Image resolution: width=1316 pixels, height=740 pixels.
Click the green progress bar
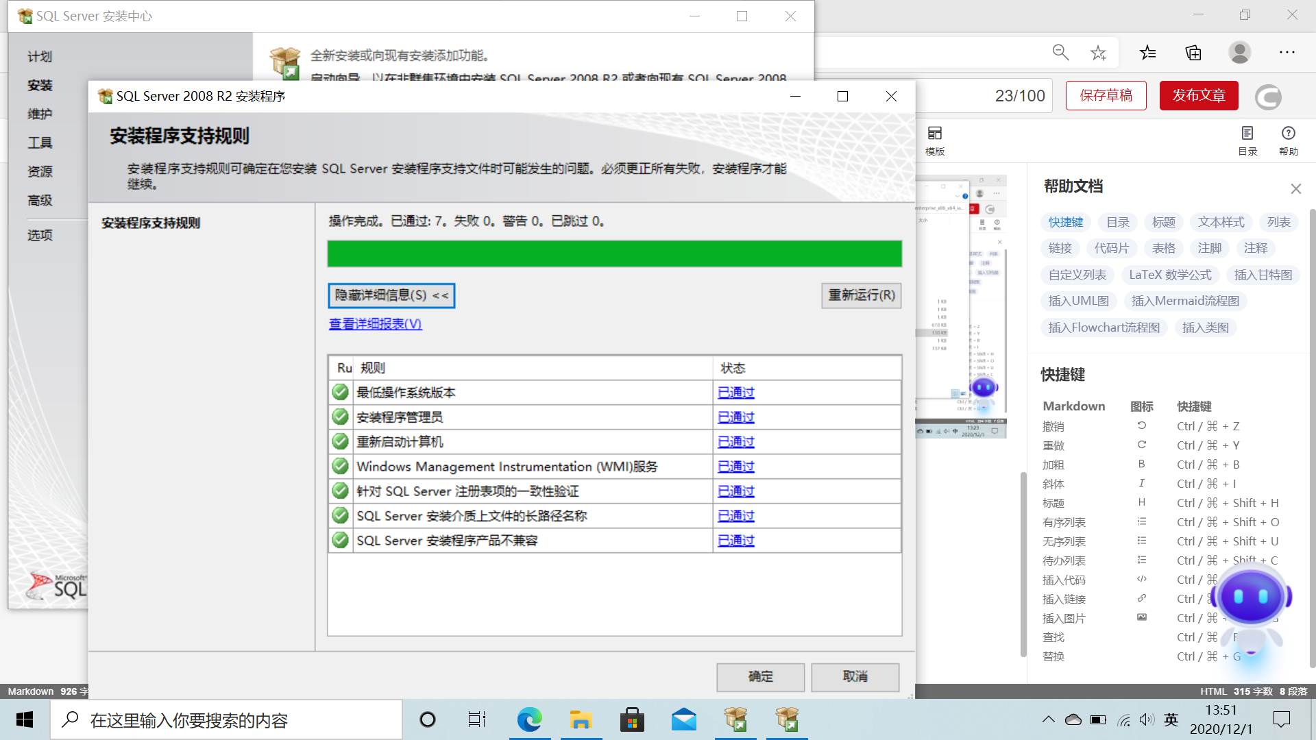click(614, 254)
